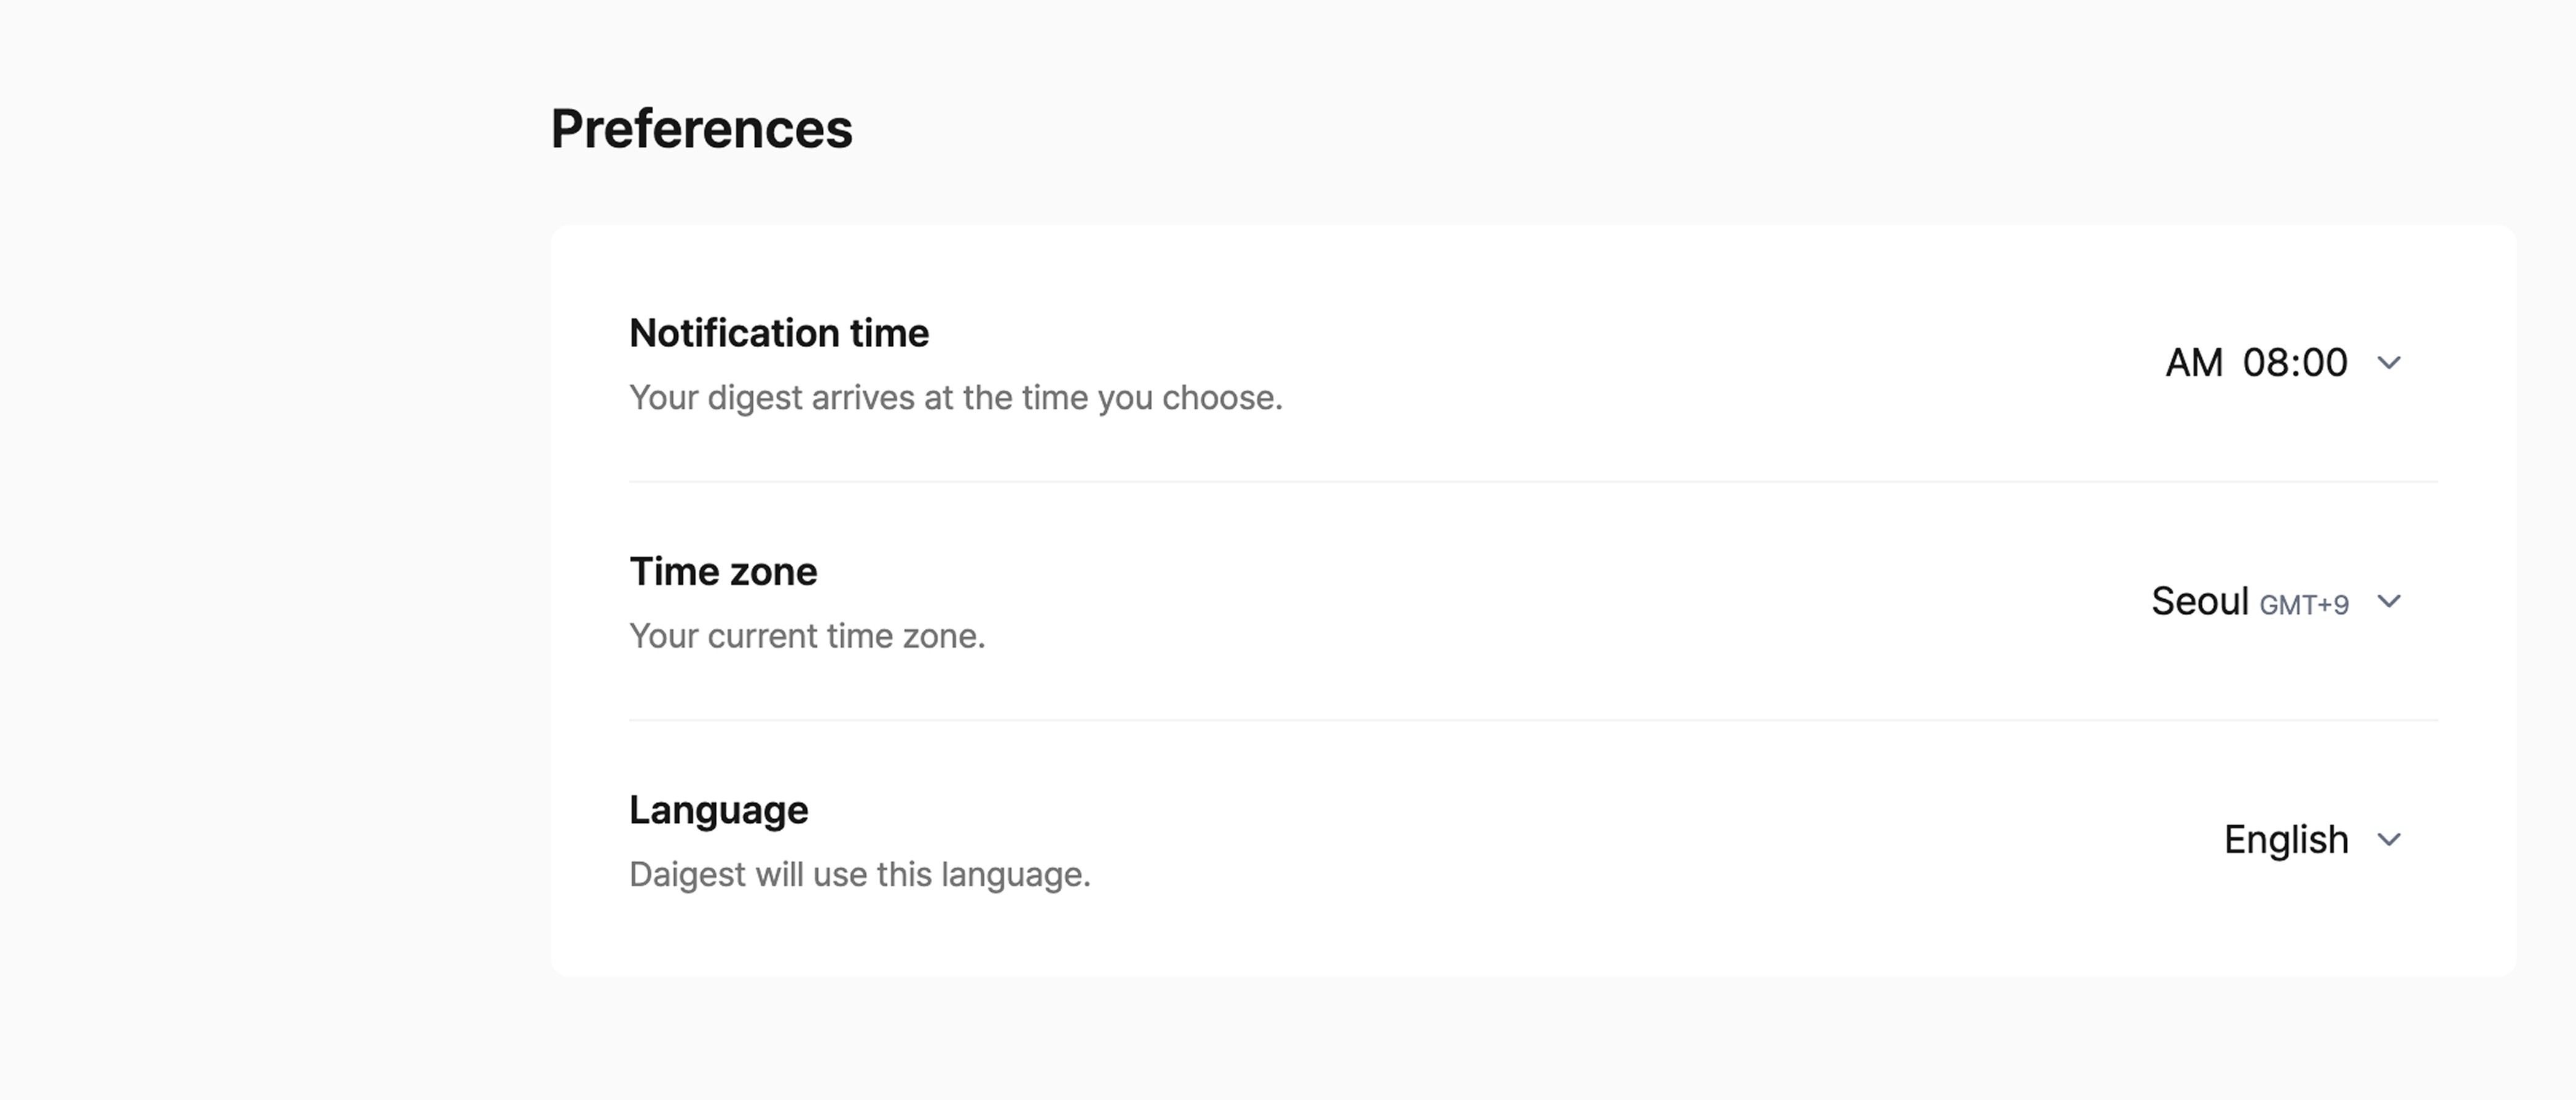The width and height of the screenshot is (2576, 1100).
Task: Click the divider above the Language row
Action: 1532,720
